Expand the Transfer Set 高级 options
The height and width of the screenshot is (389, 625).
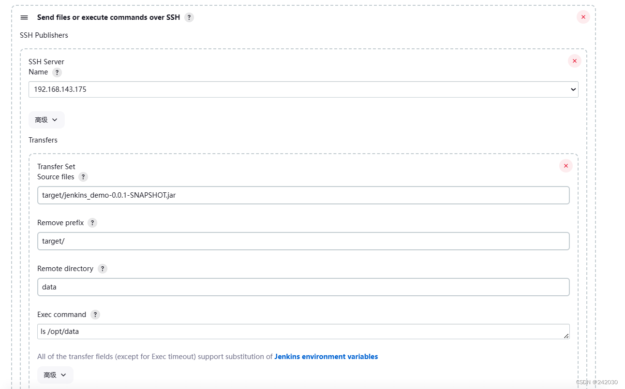coord(55,375)
